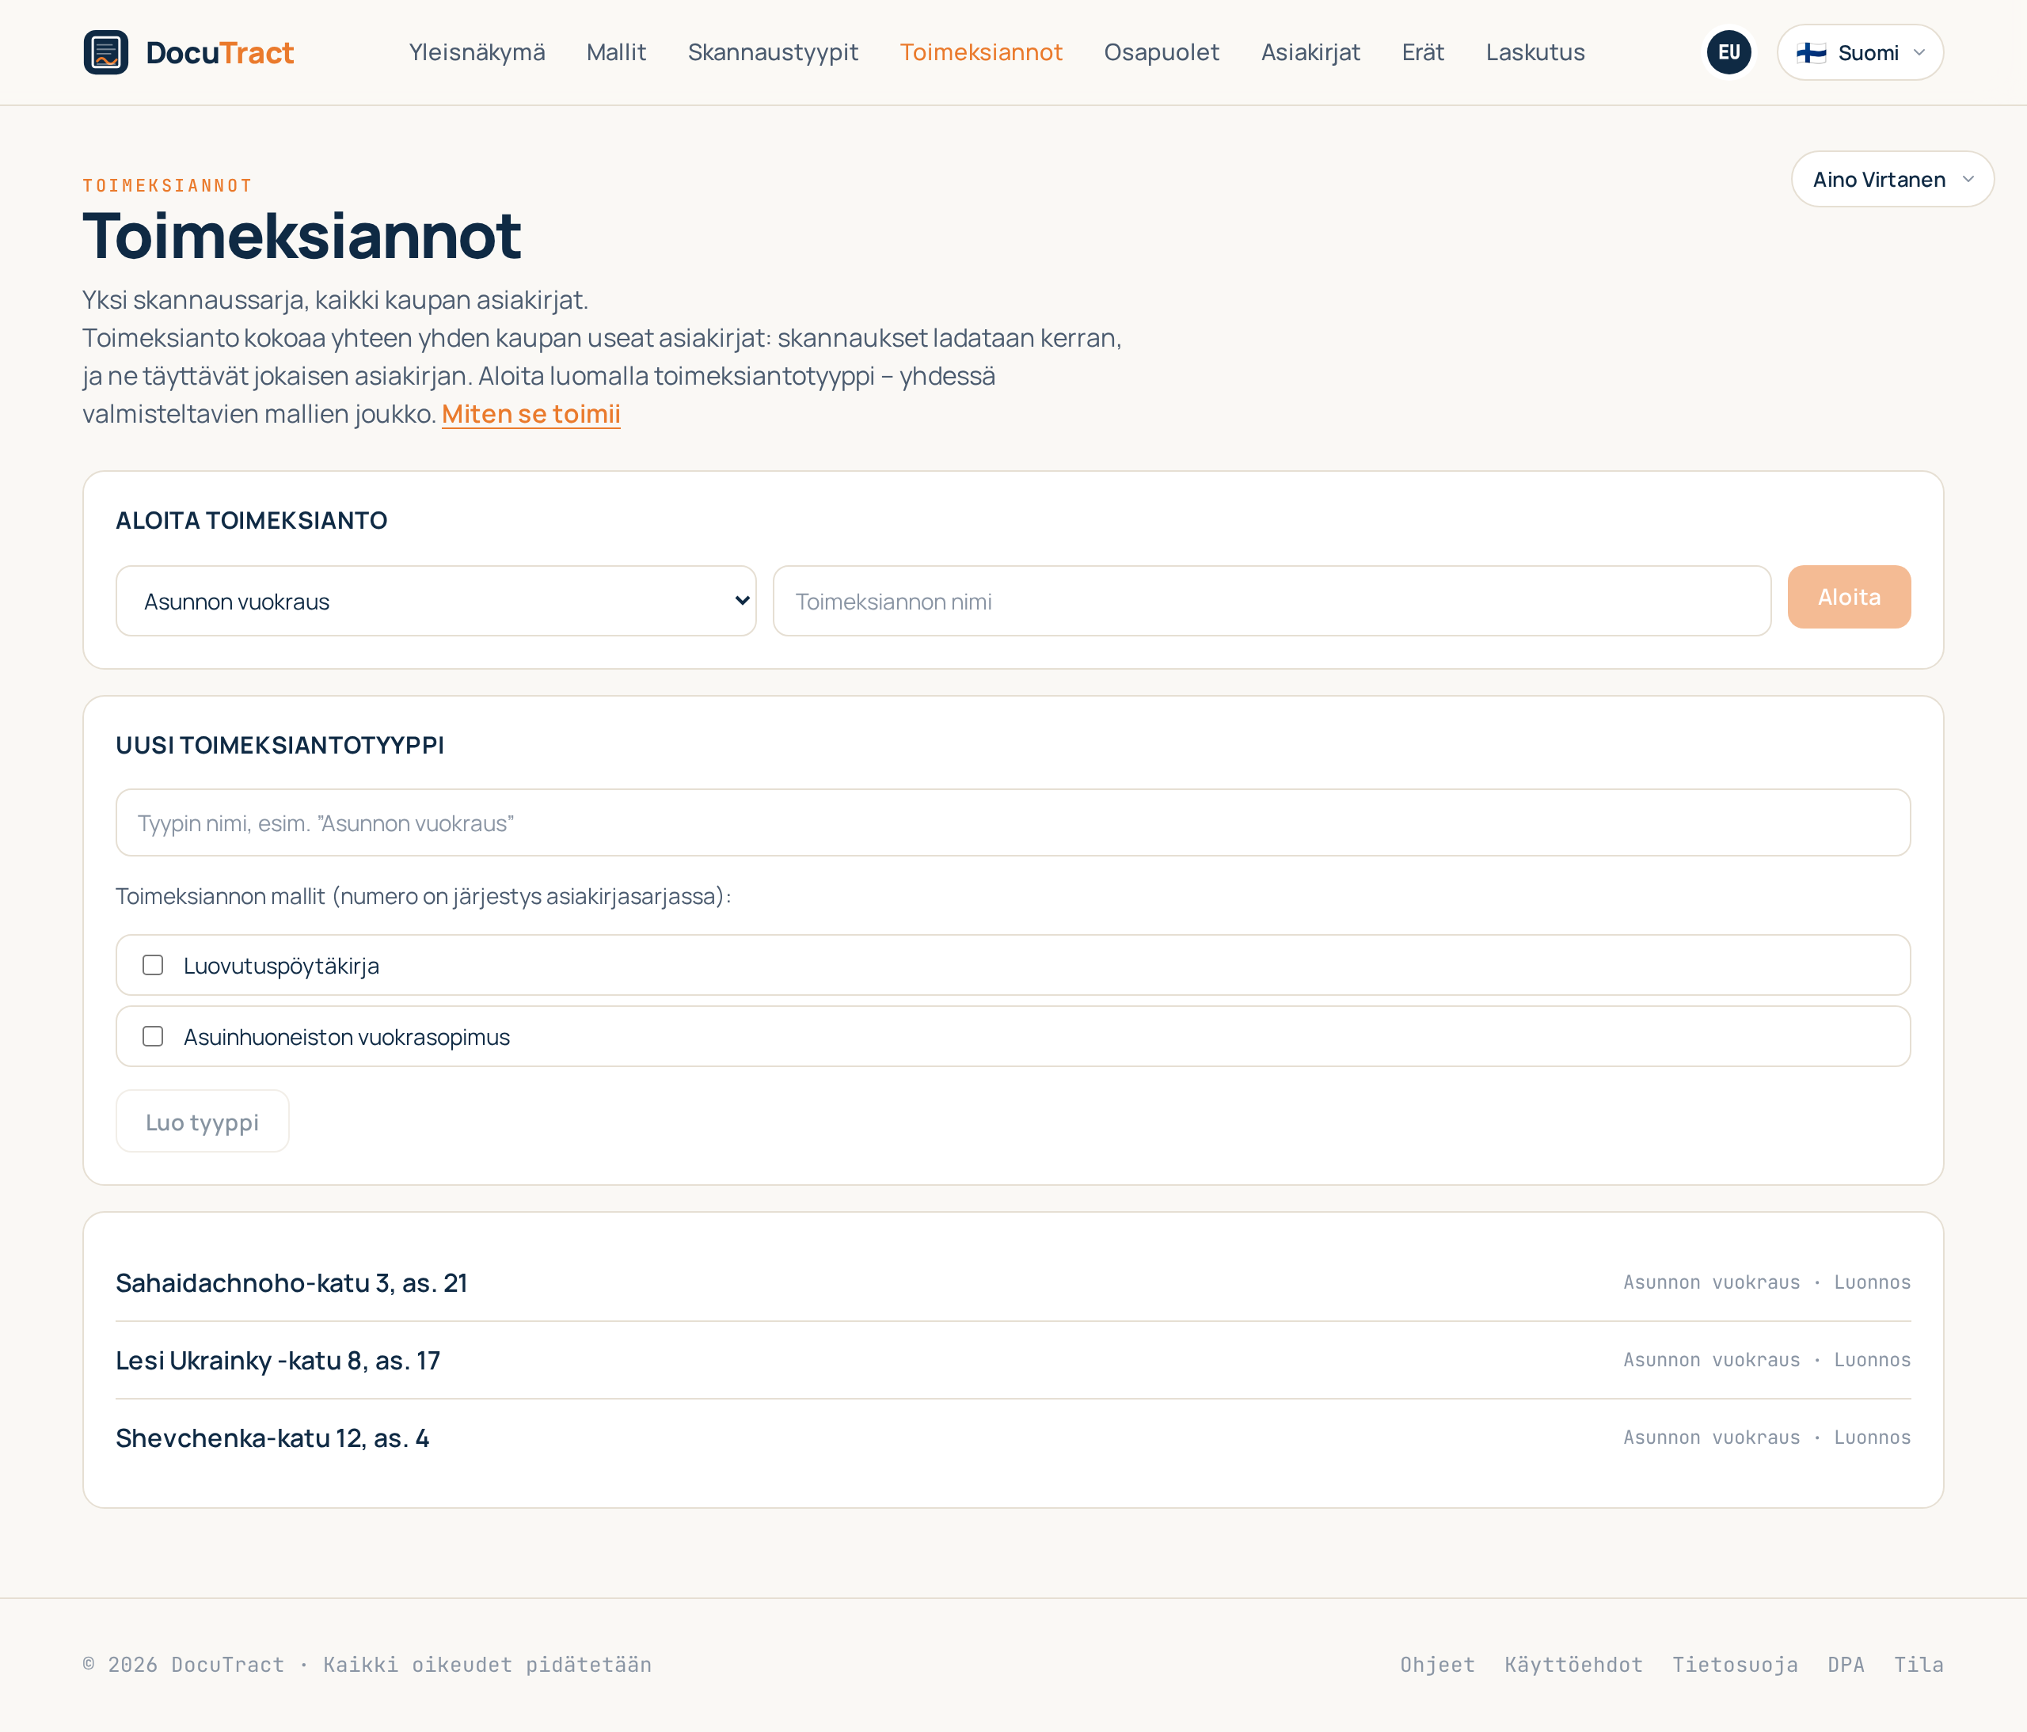Open the Ohjeet footer link
2027x1732 pixels.
1437,1665
